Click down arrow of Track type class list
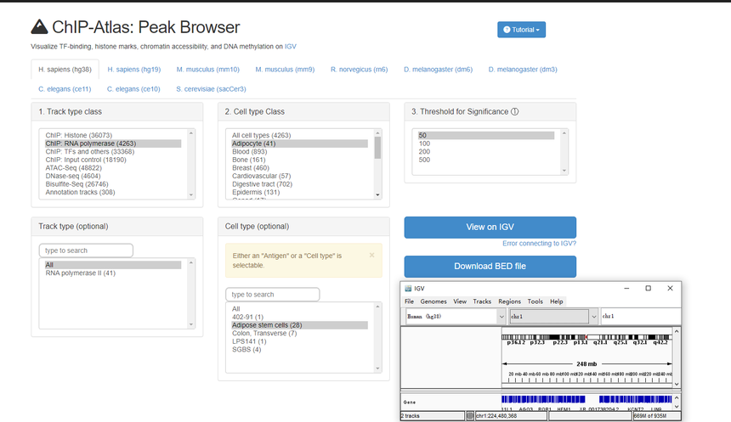Screen dimensions: 731x422 click(191, 195)
